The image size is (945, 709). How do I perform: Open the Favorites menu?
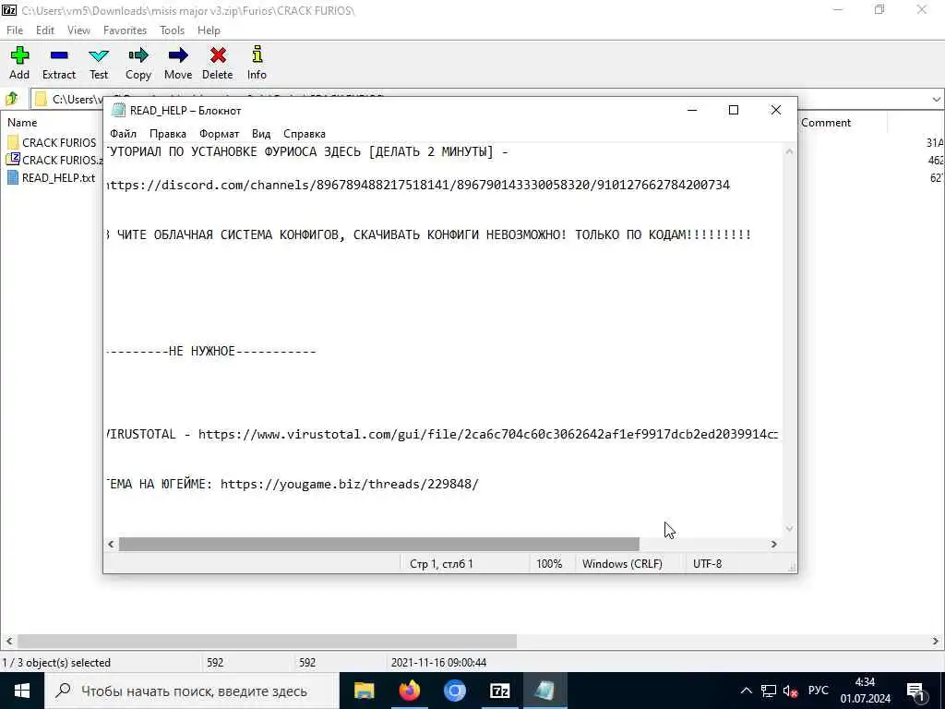click(x=125, y=30)
